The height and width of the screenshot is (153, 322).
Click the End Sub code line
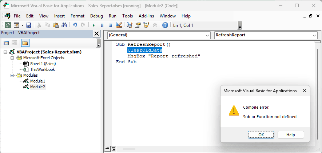point(126,62)
